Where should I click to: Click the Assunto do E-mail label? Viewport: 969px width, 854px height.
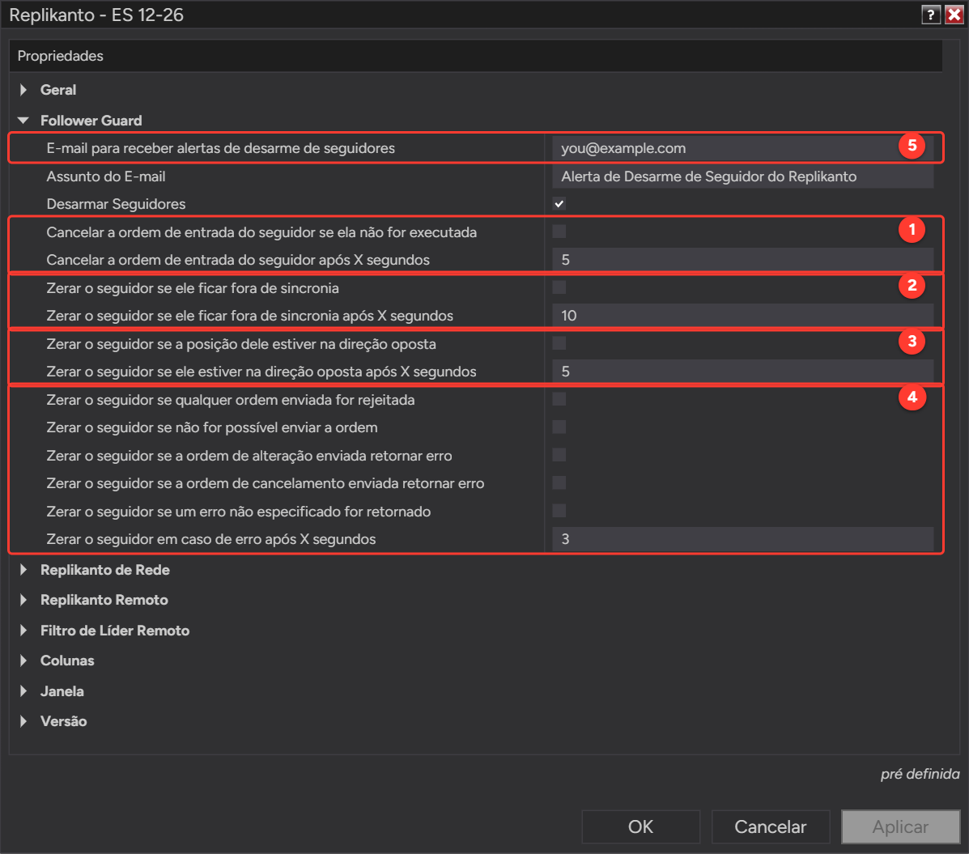(106, 176)
